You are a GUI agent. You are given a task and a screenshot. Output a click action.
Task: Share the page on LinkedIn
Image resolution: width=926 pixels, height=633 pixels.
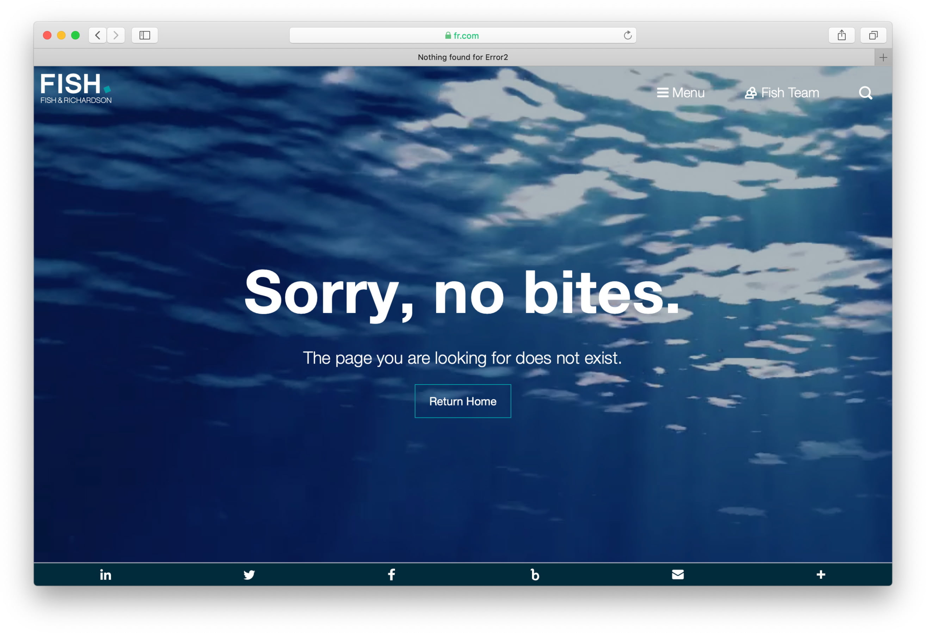(106, 574)
